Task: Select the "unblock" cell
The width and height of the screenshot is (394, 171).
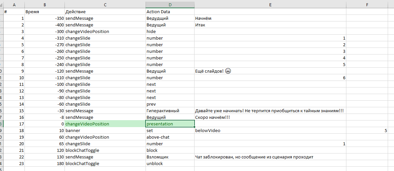Action: click(x=170, y=164)
